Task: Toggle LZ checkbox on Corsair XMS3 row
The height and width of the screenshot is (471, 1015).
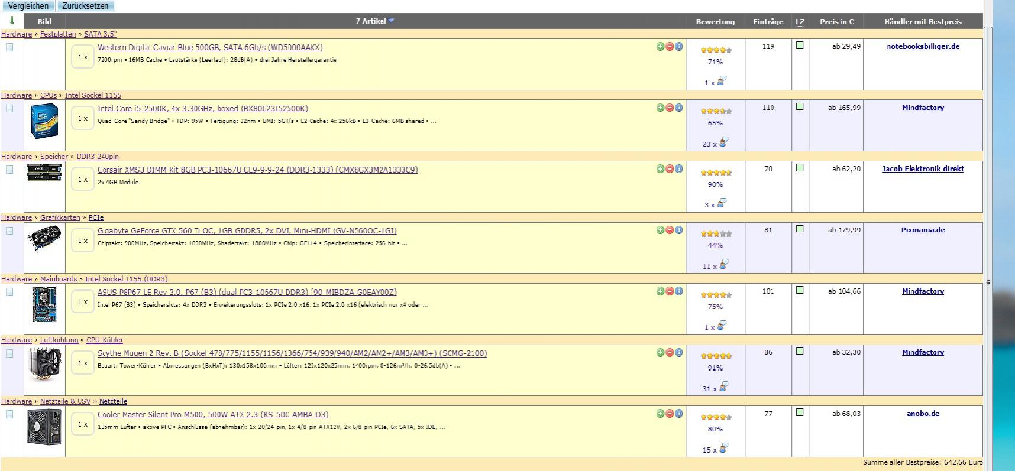Action: 800,168
